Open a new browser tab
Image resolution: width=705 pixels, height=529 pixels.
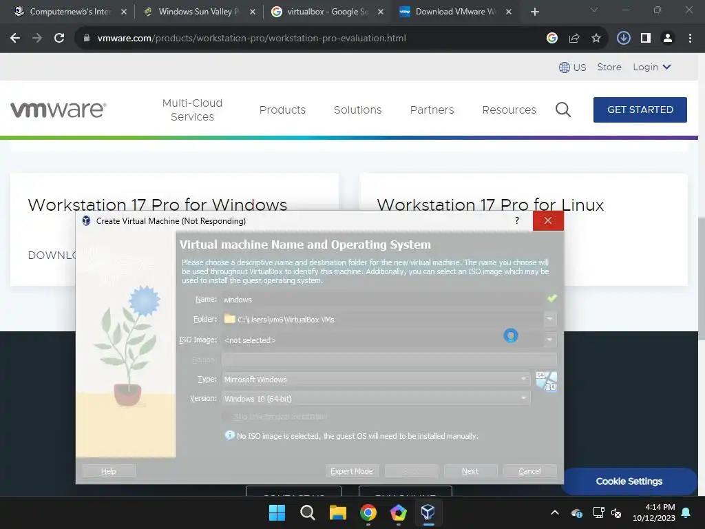coord(534,12)
